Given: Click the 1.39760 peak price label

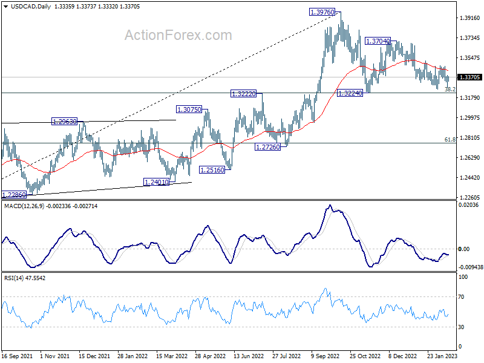Looking at the screenshot, I should click(x=322, y=12).
